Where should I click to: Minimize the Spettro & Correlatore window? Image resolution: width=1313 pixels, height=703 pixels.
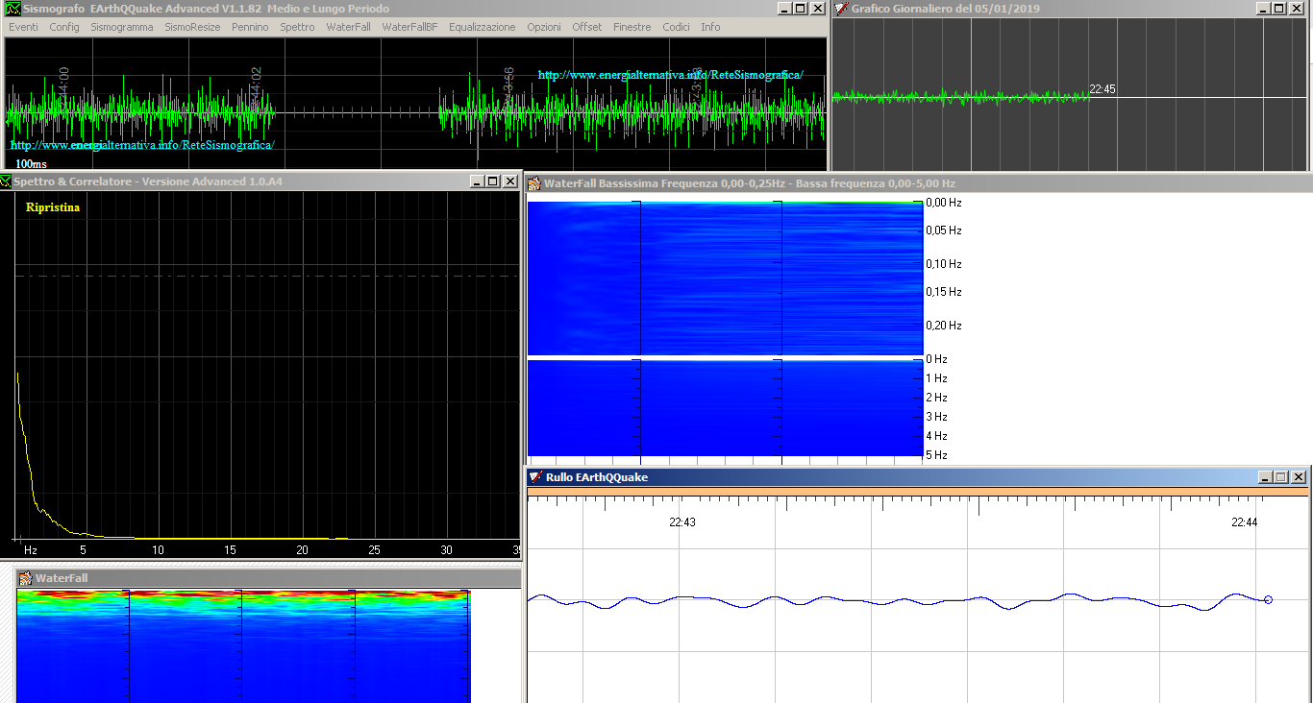[x=477, y=182]
